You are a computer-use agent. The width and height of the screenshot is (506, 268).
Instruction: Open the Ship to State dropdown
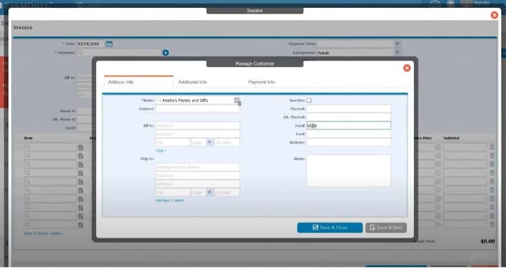(x=210, y=193)
